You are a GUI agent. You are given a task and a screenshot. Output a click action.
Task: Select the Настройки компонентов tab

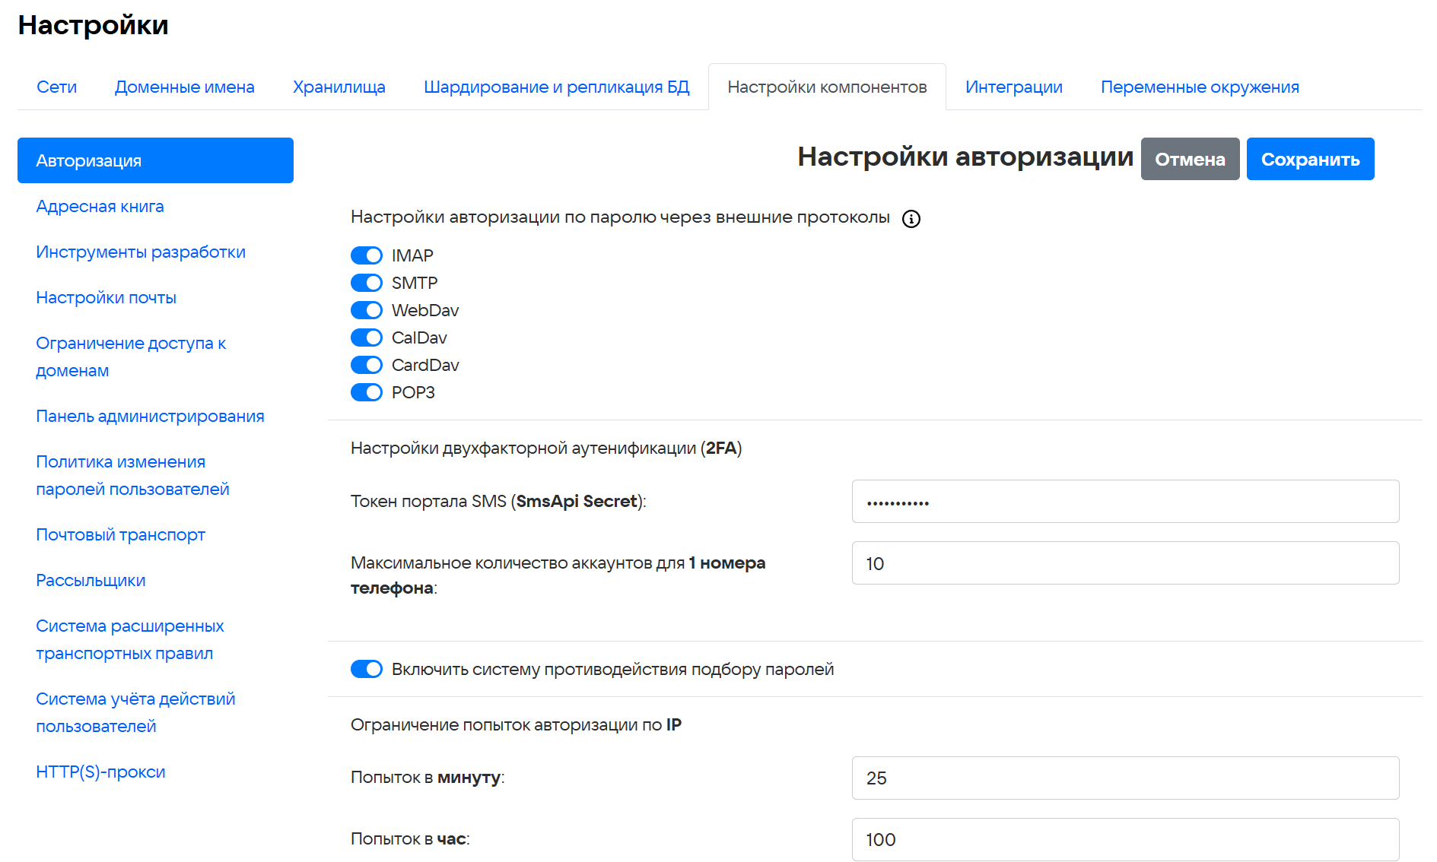point(827,87)
